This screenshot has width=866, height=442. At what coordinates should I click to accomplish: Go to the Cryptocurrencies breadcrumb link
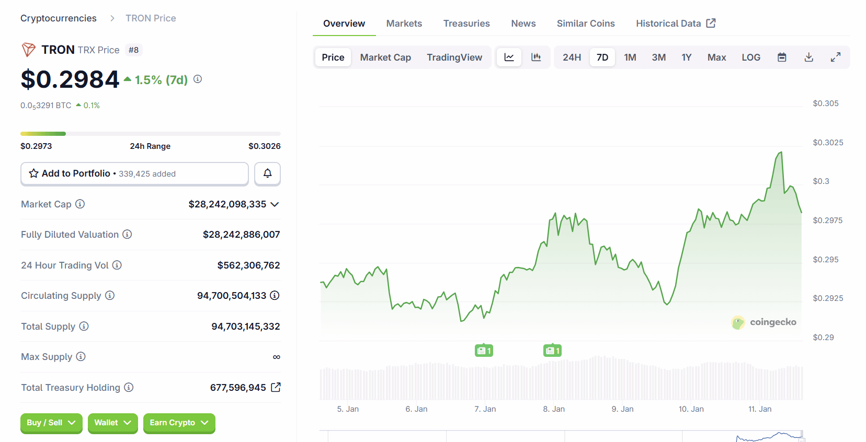click(x=59, y=18)
